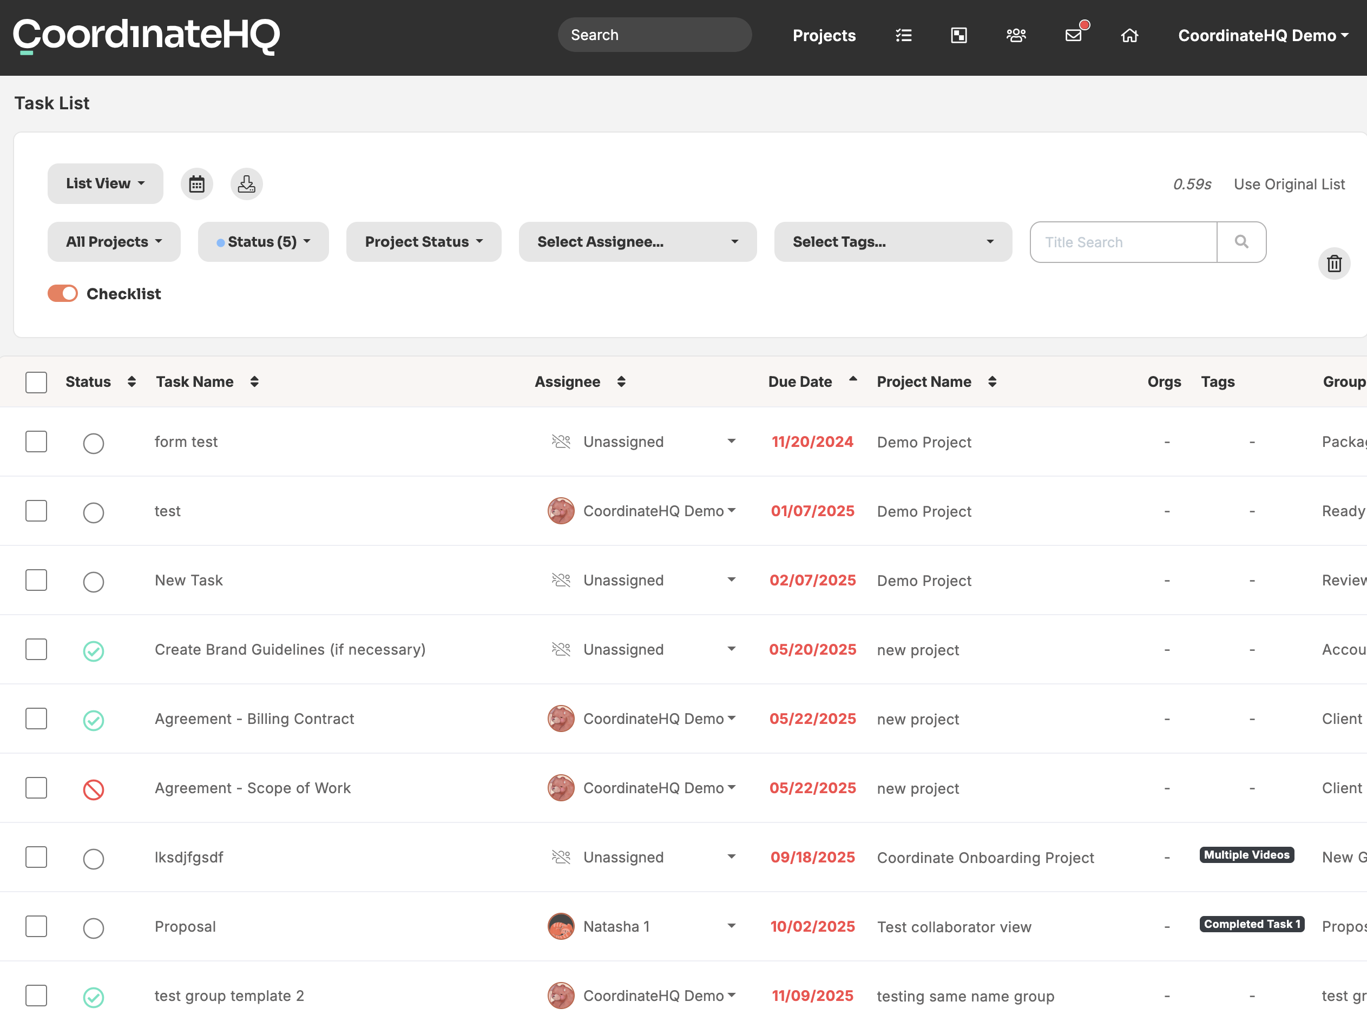
Task: Sort by Task Name column arrows
Action: tap(254, 382)
